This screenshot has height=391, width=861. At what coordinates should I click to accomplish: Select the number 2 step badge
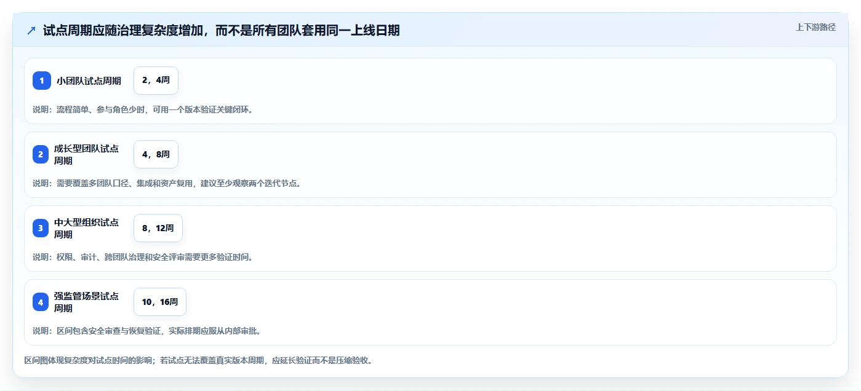(x=41, y=154)
